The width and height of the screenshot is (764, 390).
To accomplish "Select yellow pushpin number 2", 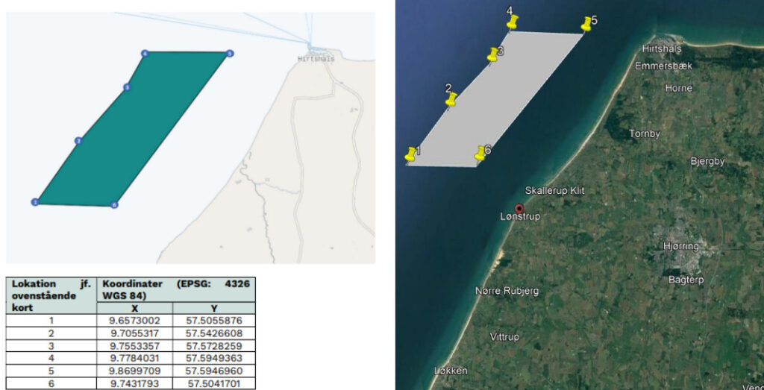I will [451, 99].
